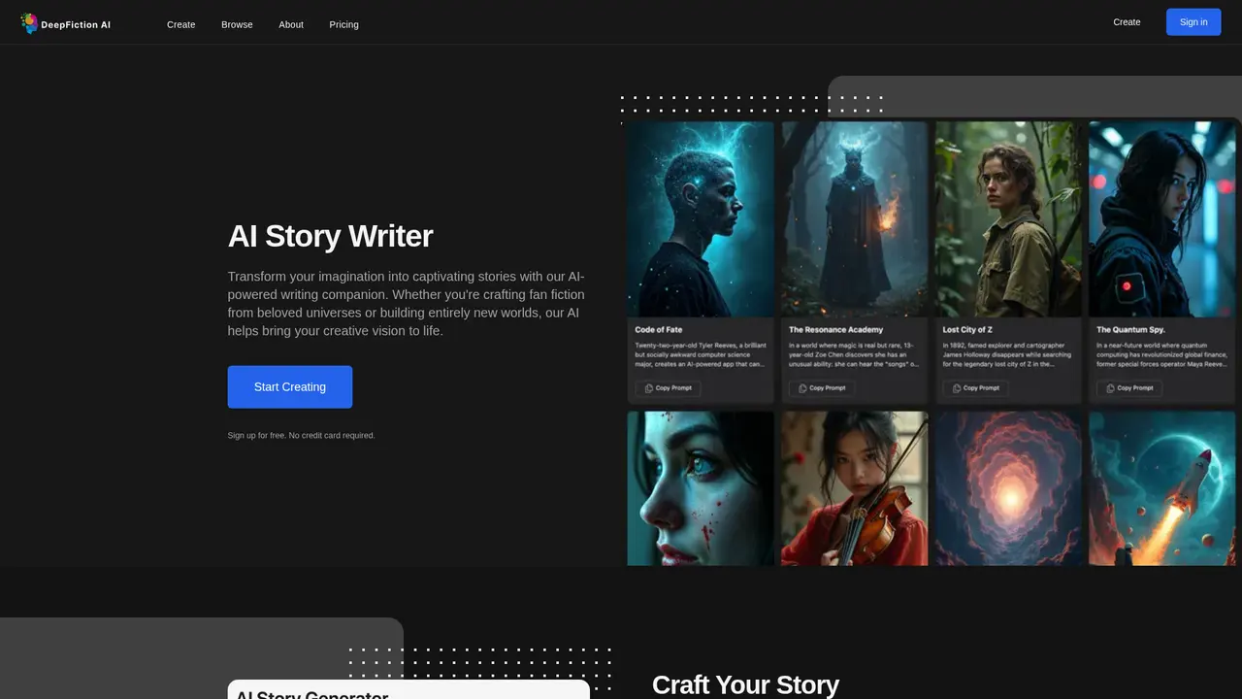This screenshot has height=699, width=1242.
Task: Click The Resonance Academy title
Action: click(836, 330)
